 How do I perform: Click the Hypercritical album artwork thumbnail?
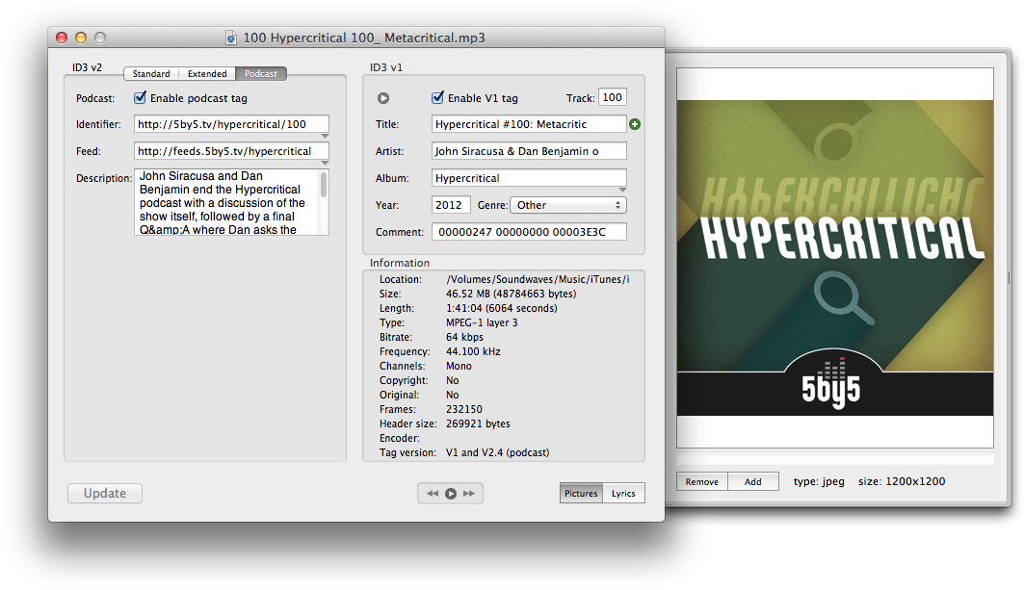coord(835,258)
